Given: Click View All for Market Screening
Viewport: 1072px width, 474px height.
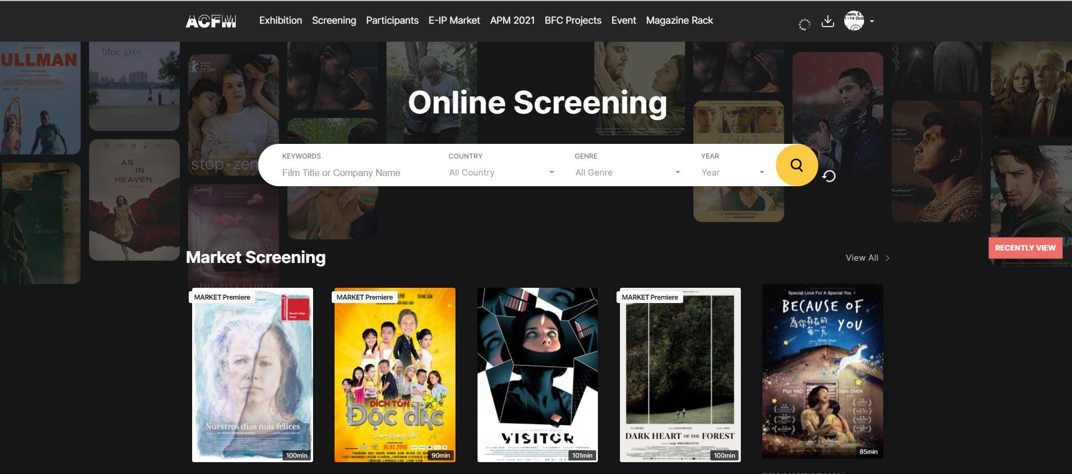Looking at the screenshot, I should tap(862, 258).
